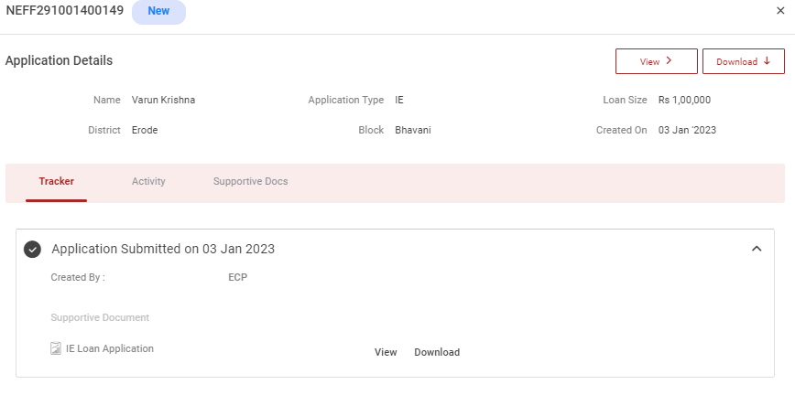The image size is (795, 406).
Task: Download the IE Loan Application document
Action: [x=437, y=352]
